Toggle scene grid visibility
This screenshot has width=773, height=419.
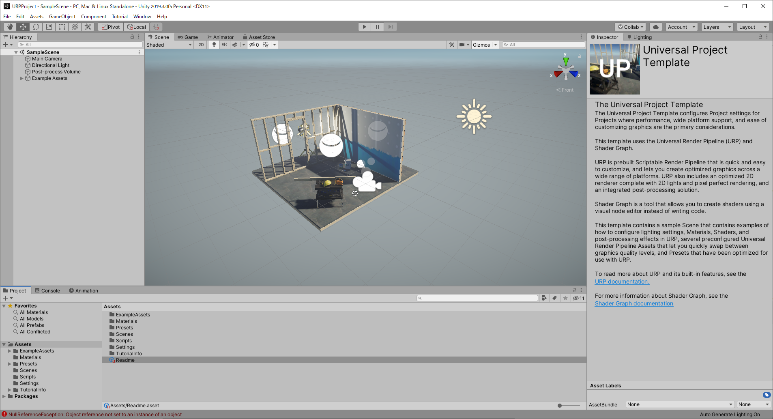click(266, 45)
